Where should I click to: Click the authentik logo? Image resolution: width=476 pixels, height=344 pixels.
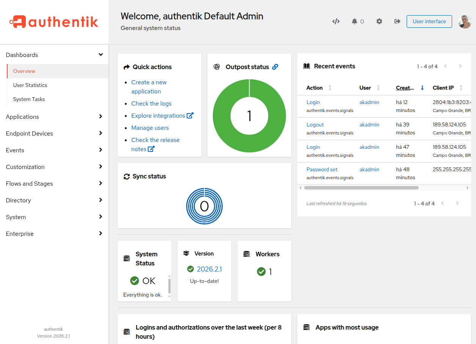pyautogui.click(x=54, y=22)
